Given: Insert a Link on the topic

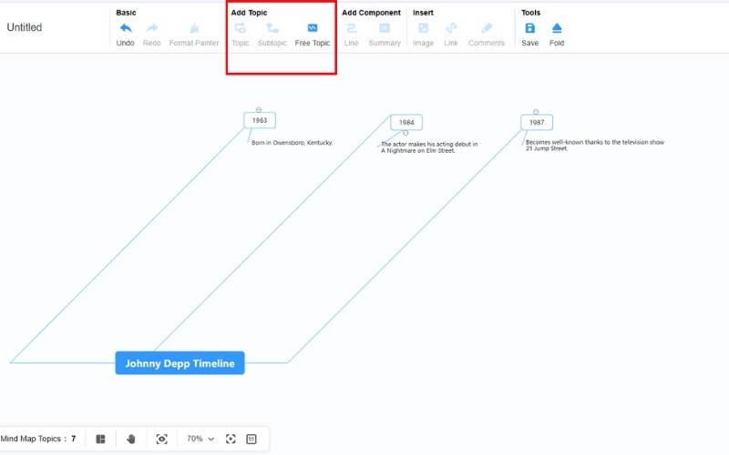Looking at the screenshot, I should 450,35.
